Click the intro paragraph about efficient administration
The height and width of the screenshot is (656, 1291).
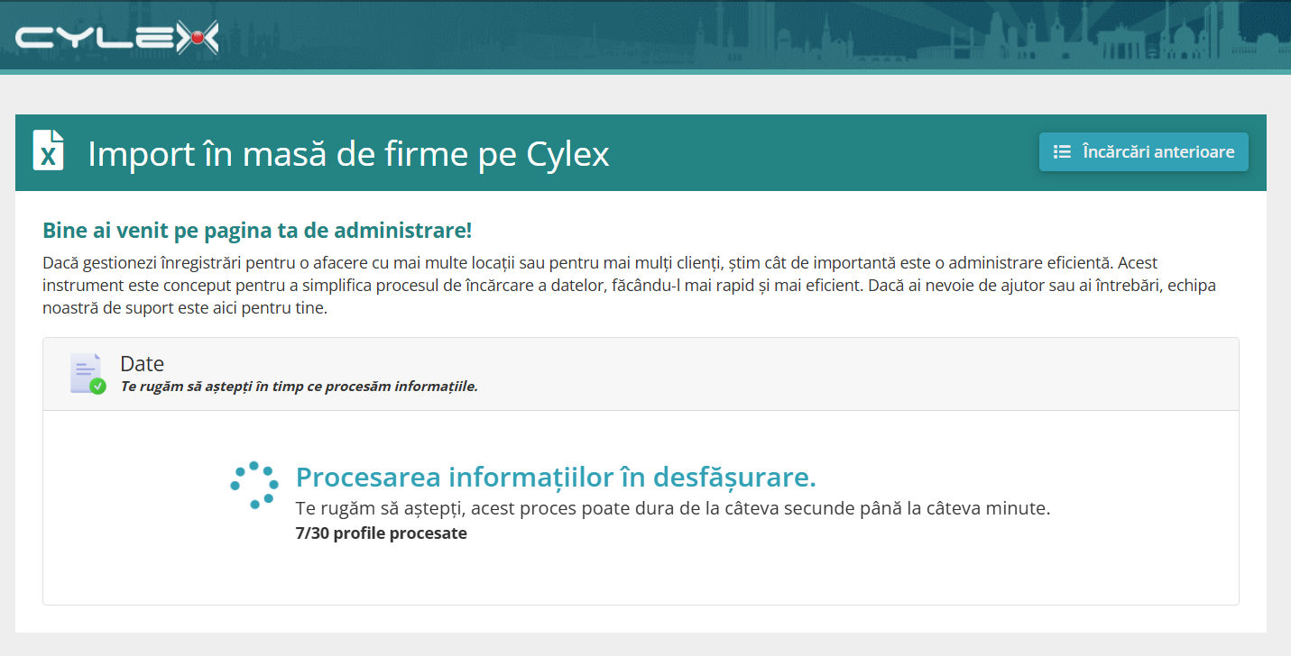pyautogui.click(x=630, y=286)
